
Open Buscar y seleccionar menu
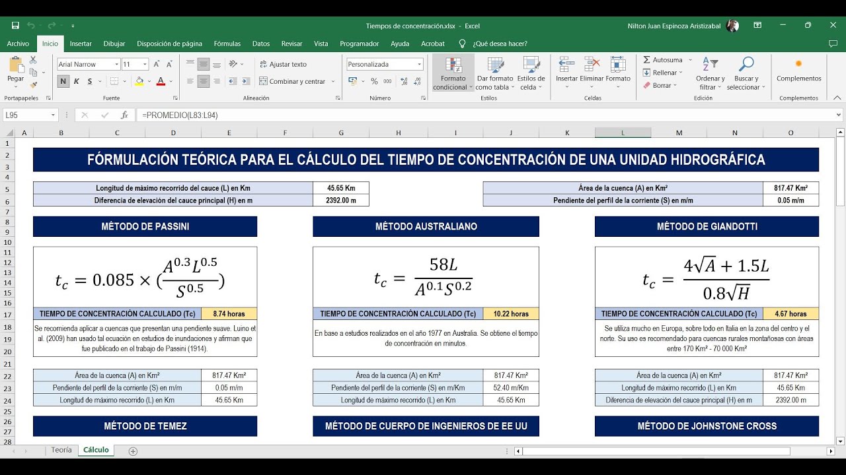tap(746, 73)
